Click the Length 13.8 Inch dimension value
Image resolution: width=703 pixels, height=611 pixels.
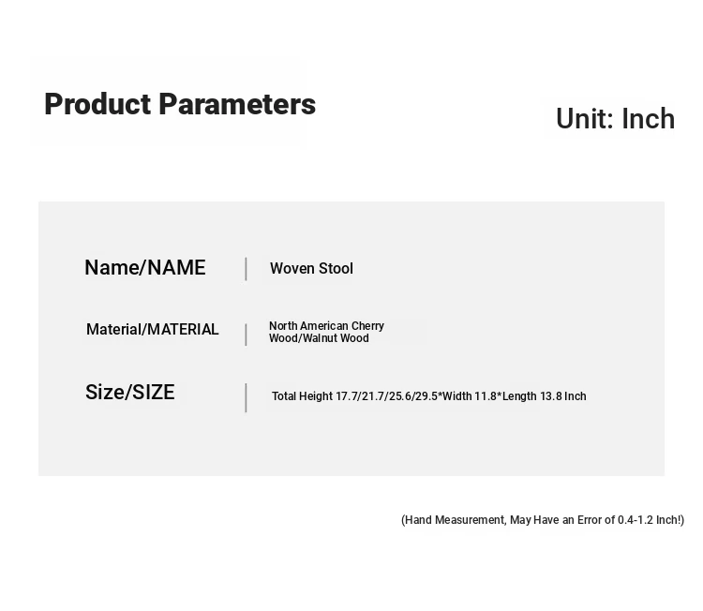(545, 396)
